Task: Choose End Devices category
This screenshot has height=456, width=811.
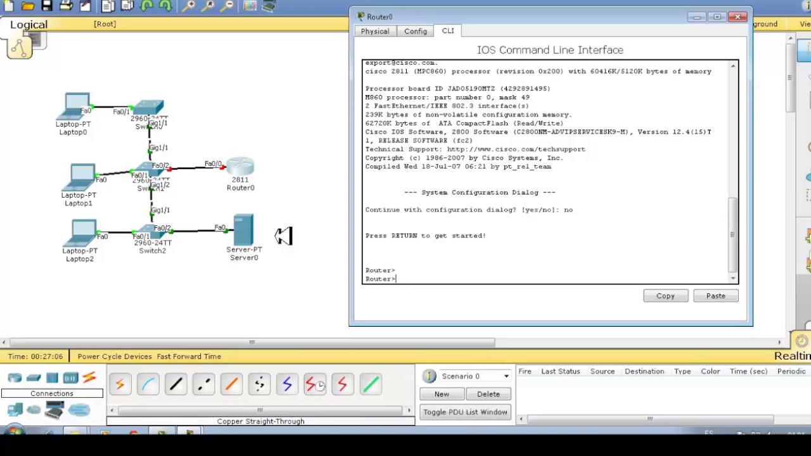Action: pos(15,410)
